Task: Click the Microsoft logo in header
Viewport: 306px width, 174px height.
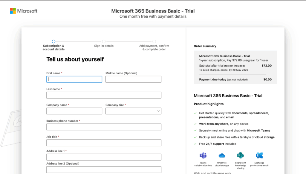Action: click(x=24, y=11)
